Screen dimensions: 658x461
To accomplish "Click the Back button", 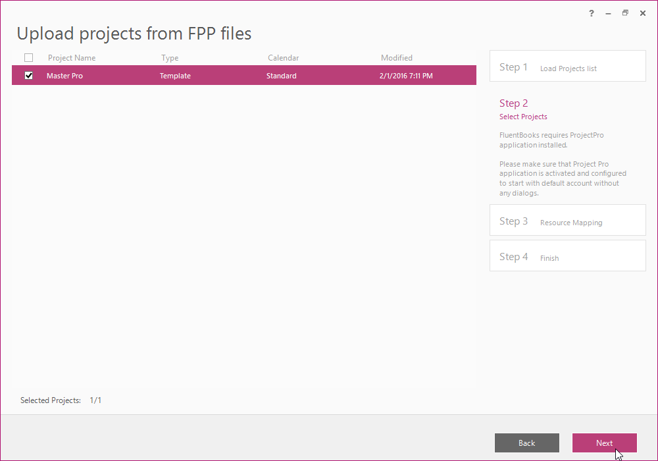I will (x=526, y=443).
